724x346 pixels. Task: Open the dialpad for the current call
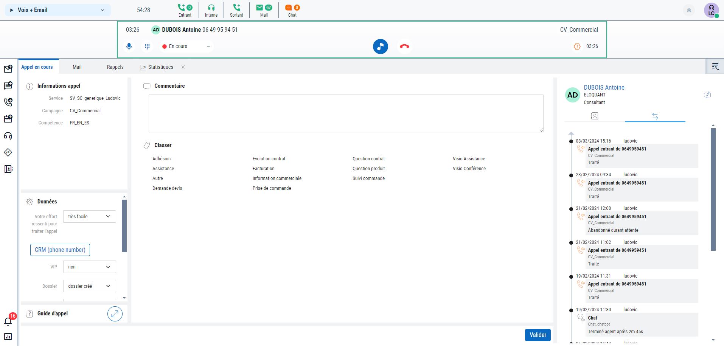[x=147, y=46]
